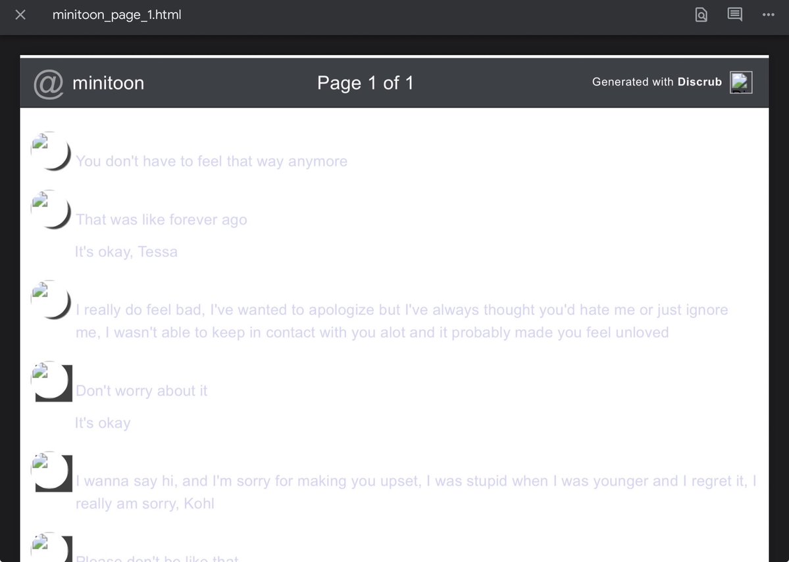Click message 'You don't have to feel that way anymore'

click(x=211, y=161)
